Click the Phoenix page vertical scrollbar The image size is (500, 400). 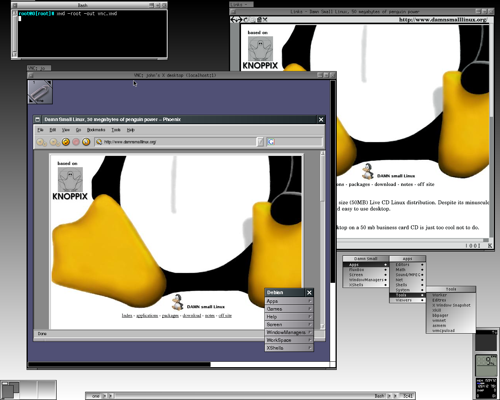pos(322,240)
